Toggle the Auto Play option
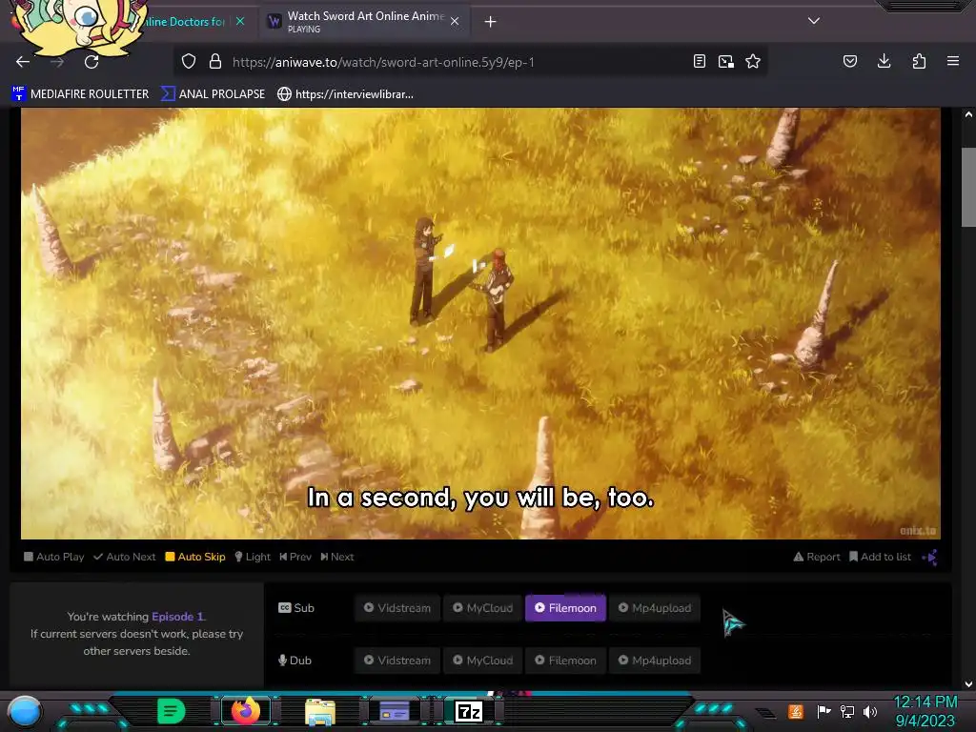The image size is (976, 732). tap(54, 557)
